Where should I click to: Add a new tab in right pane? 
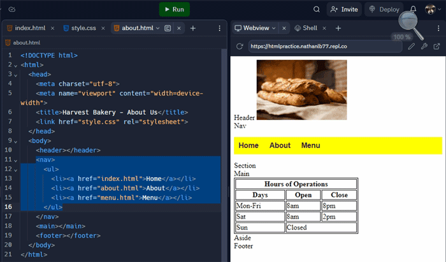click(338, 28)
